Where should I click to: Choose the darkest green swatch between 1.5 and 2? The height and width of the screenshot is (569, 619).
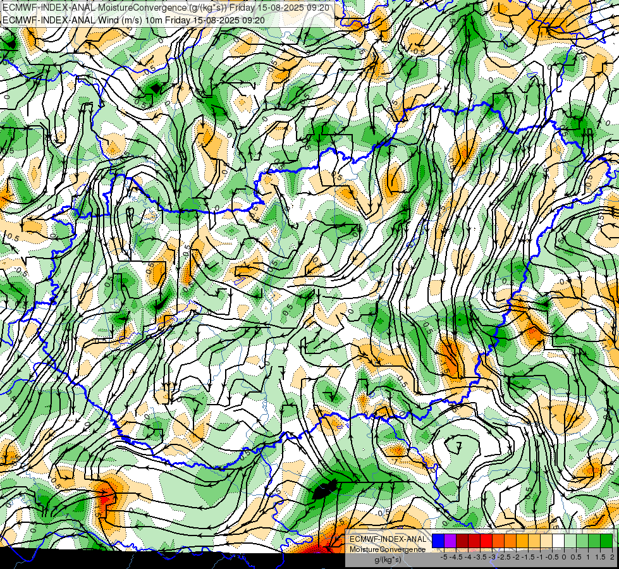606,541
